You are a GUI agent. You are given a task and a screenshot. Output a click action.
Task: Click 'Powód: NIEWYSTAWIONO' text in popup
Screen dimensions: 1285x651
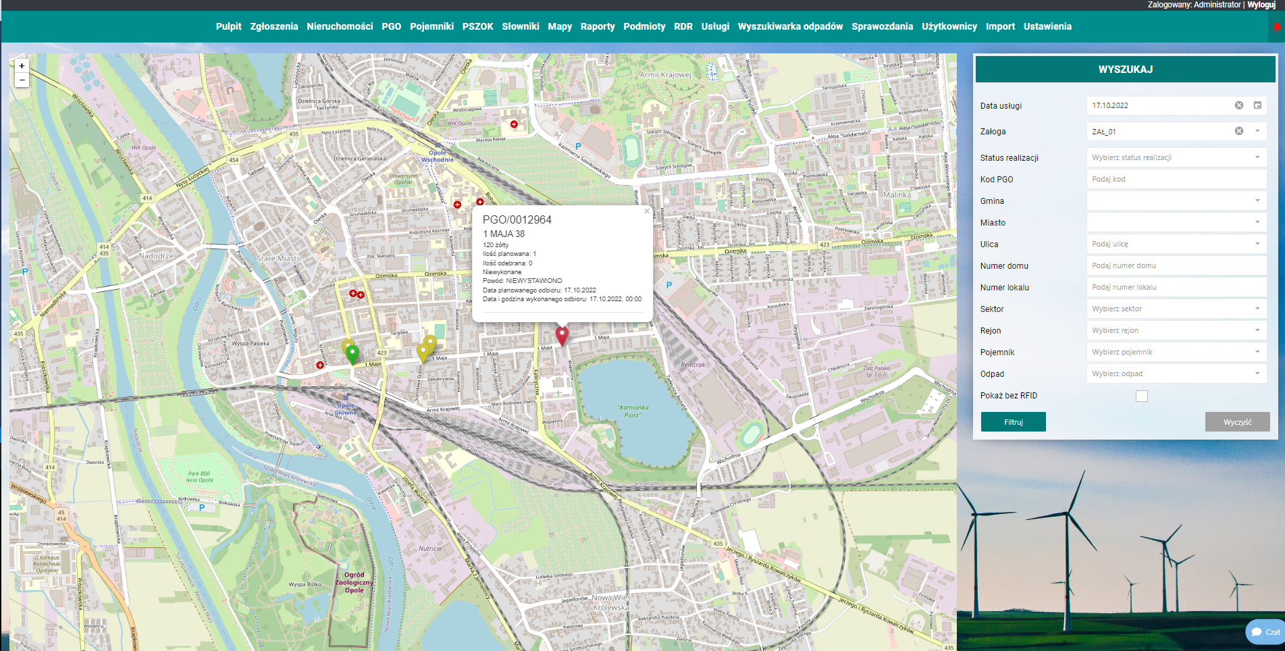click(x=522, y=281)
